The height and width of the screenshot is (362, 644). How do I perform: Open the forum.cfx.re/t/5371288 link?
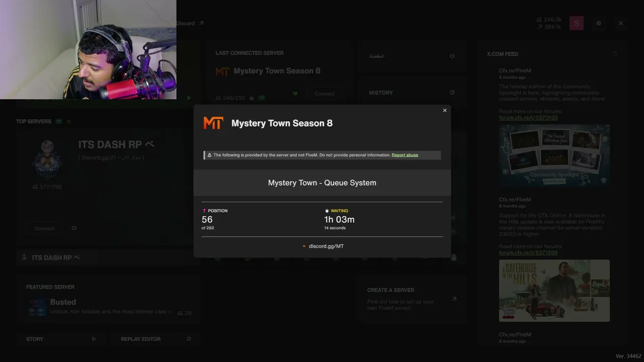point(528,252)
